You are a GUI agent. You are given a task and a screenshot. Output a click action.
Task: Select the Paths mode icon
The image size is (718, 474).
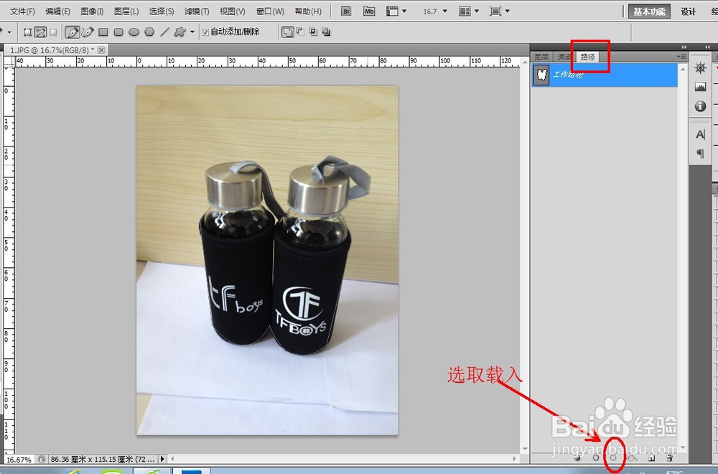[40, 32]
